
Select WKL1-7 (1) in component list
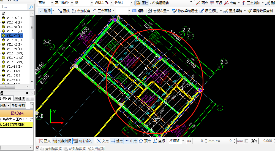14,36
